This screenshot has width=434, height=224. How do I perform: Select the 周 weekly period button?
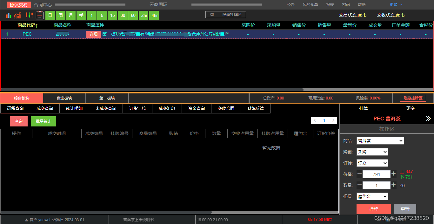[x=61, y=15]
